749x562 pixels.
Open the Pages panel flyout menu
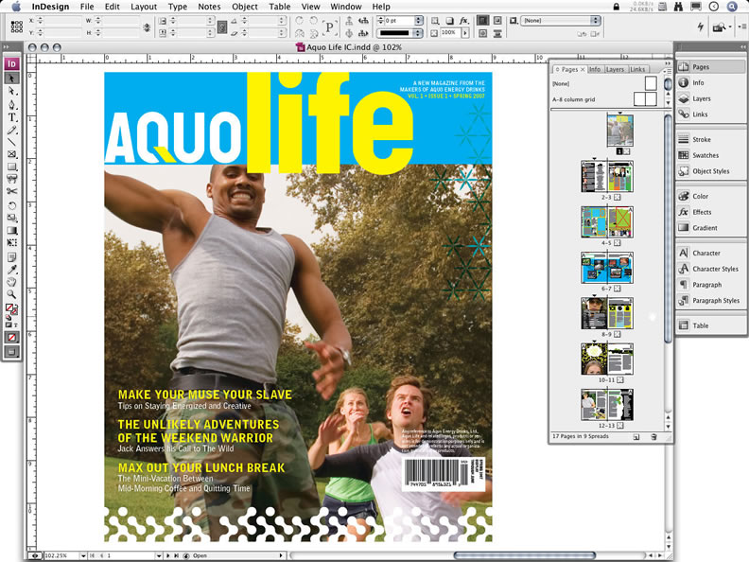669,71
